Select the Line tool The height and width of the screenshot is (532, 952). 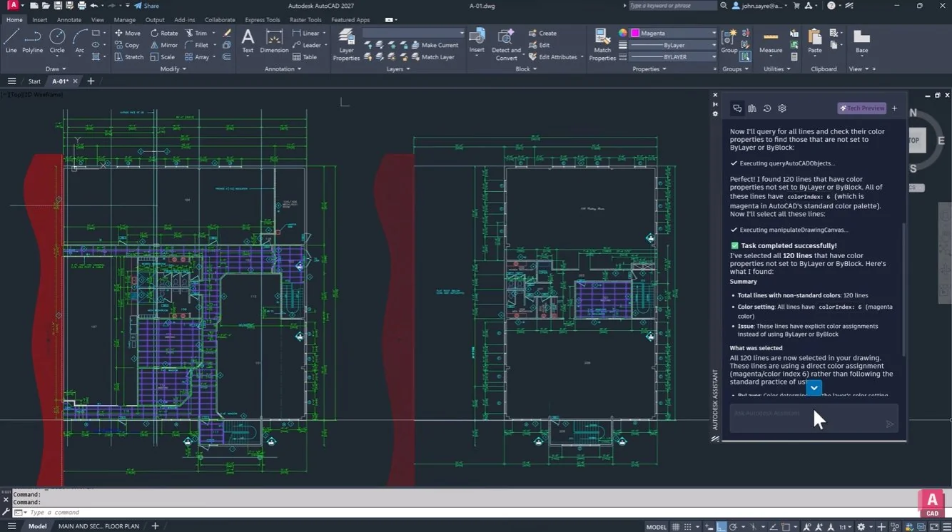tap(11, 41)
